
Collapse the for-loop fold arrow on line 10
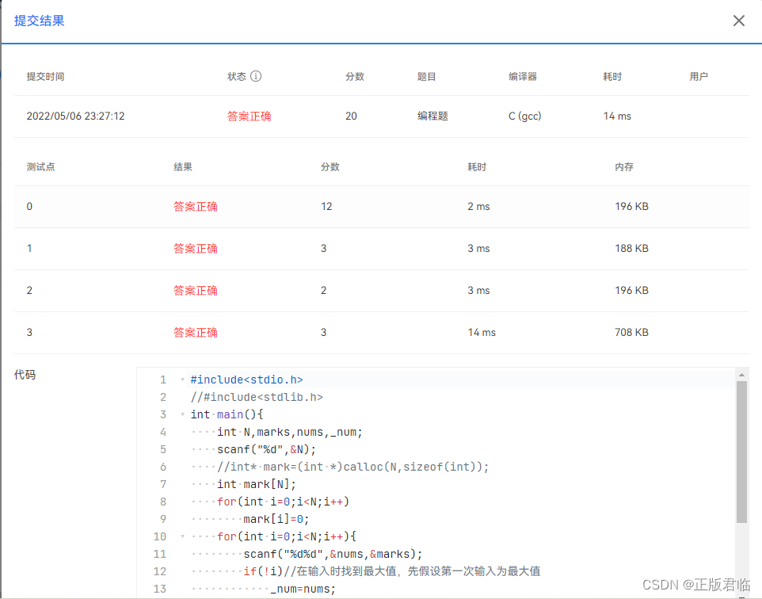(x=183, y=536)
